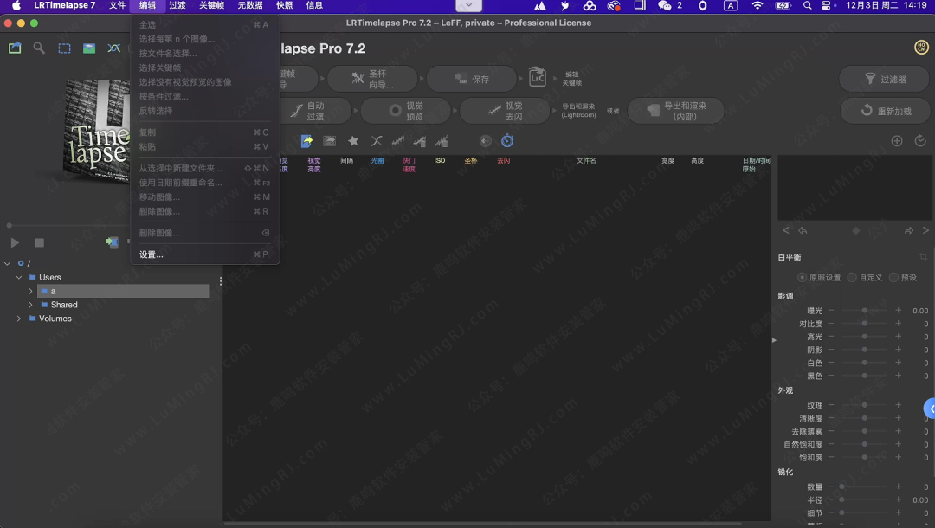
Task: Click the magnifier search icon in top-left toolbar
Action: 39,48
